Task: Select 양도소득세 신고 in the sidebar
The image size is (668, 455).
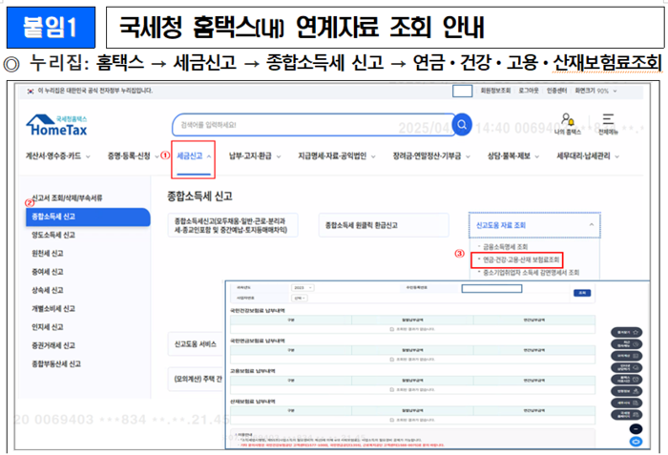Action: (x=55, y=236)
